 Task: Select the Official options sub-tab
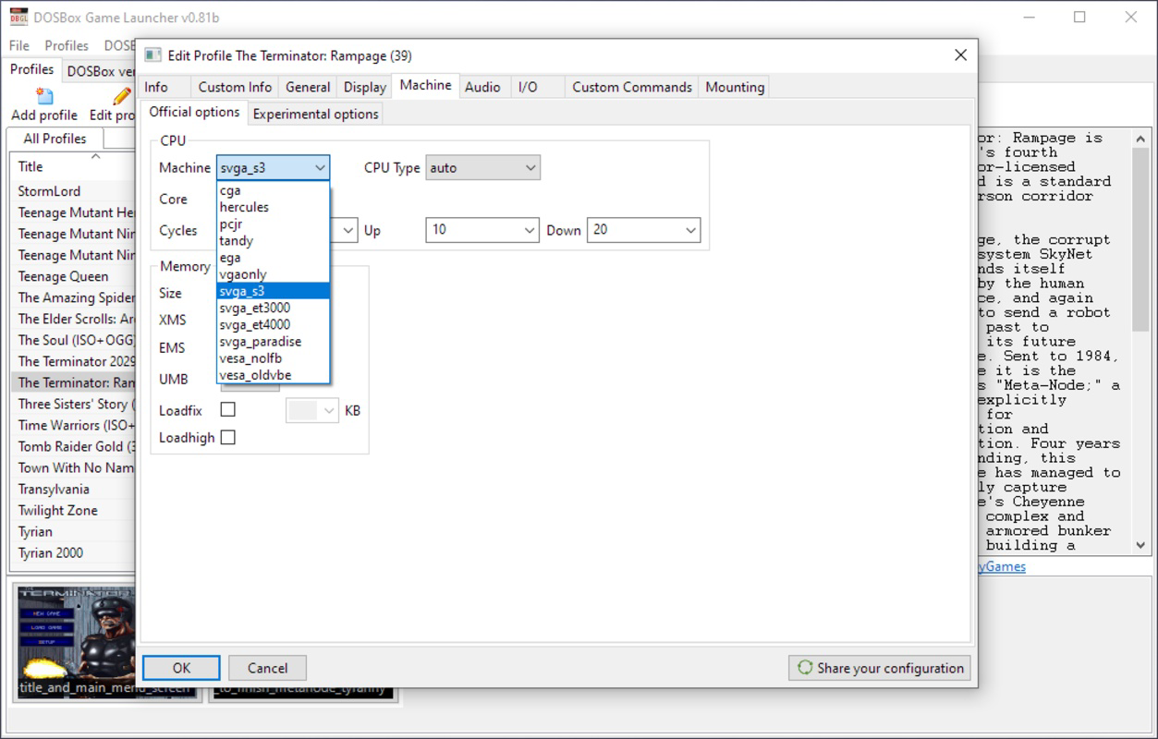pyautogui.click(x=194, y=112)
